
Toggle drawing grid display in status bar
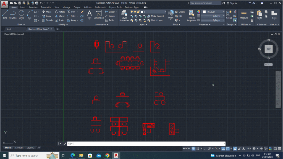click(x=193, y=149)
